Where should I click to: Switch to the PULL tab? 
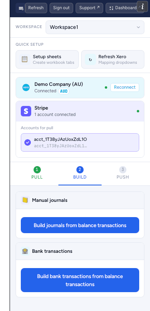(x=37, y=173)
